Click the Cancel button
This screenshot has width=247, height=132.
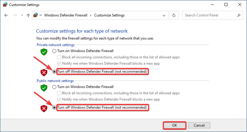[199, 125]
